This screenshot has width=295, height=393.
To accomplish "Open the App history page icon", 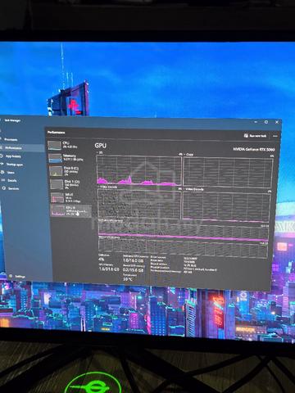I will (x=2, y=156).
